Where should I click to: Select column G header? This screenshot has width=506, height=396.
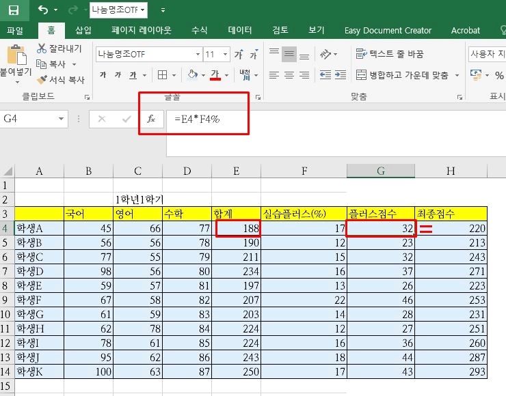tap(381, 171)
